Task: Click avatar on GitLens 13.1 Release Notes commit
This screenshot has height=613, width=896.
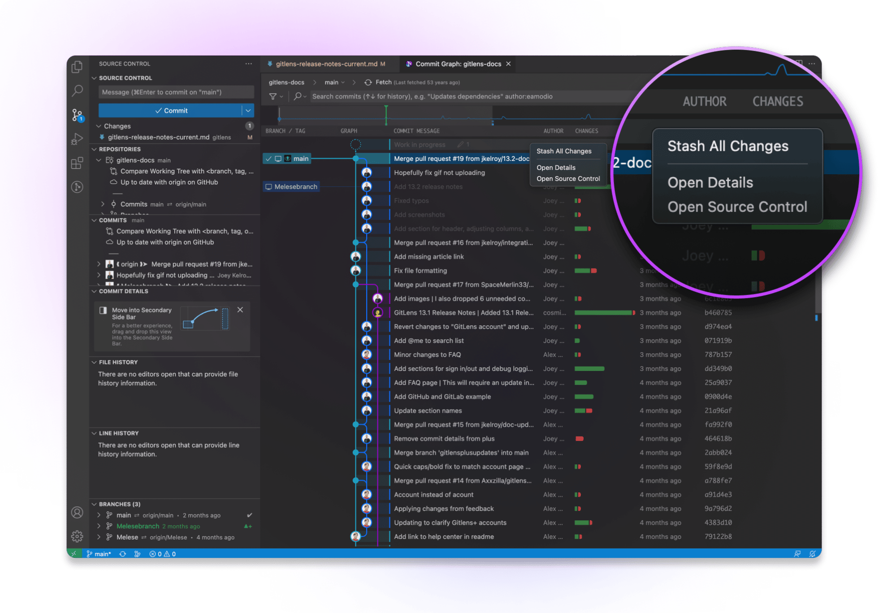Action: click(378, 313)
